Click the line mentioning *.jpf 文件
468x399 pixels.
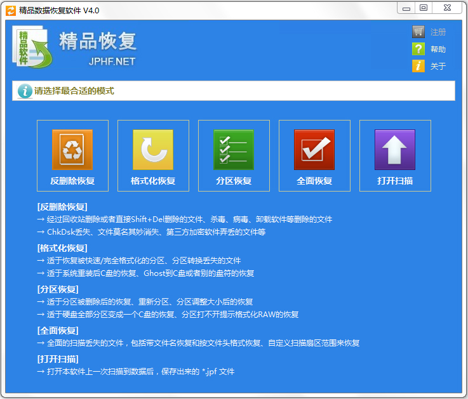[136, 372]
